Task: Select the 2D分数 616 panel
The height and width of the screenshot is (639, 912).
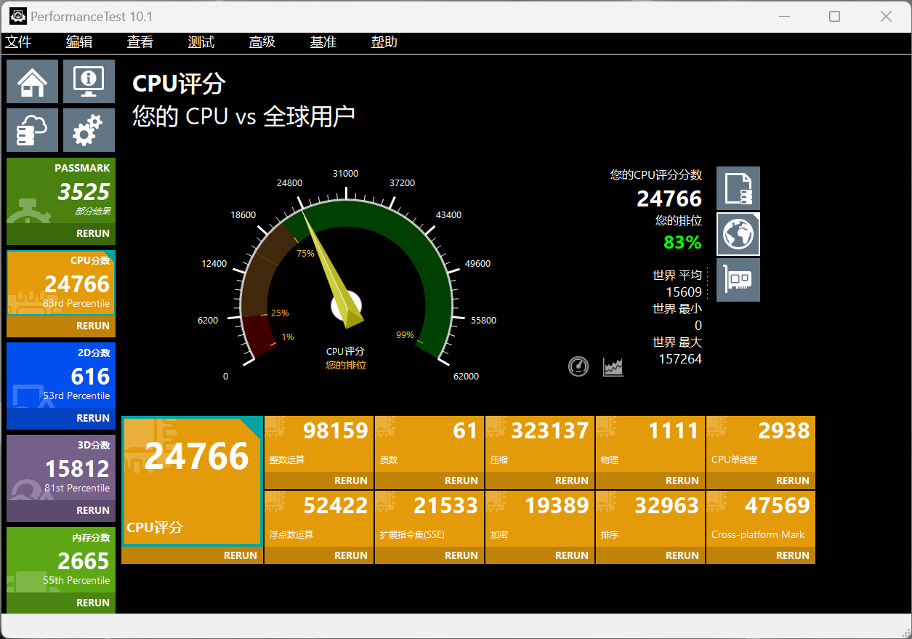Action: click(61, 376)
